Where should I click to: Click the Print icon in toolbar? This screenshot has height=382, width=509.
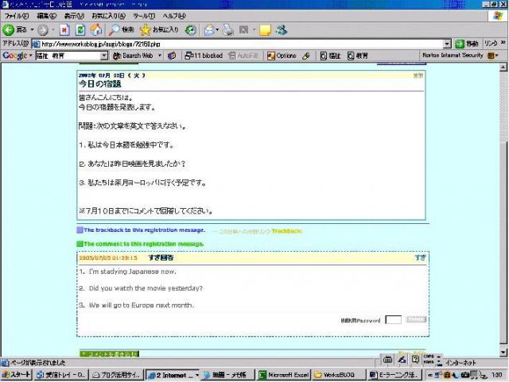(229, 29)
